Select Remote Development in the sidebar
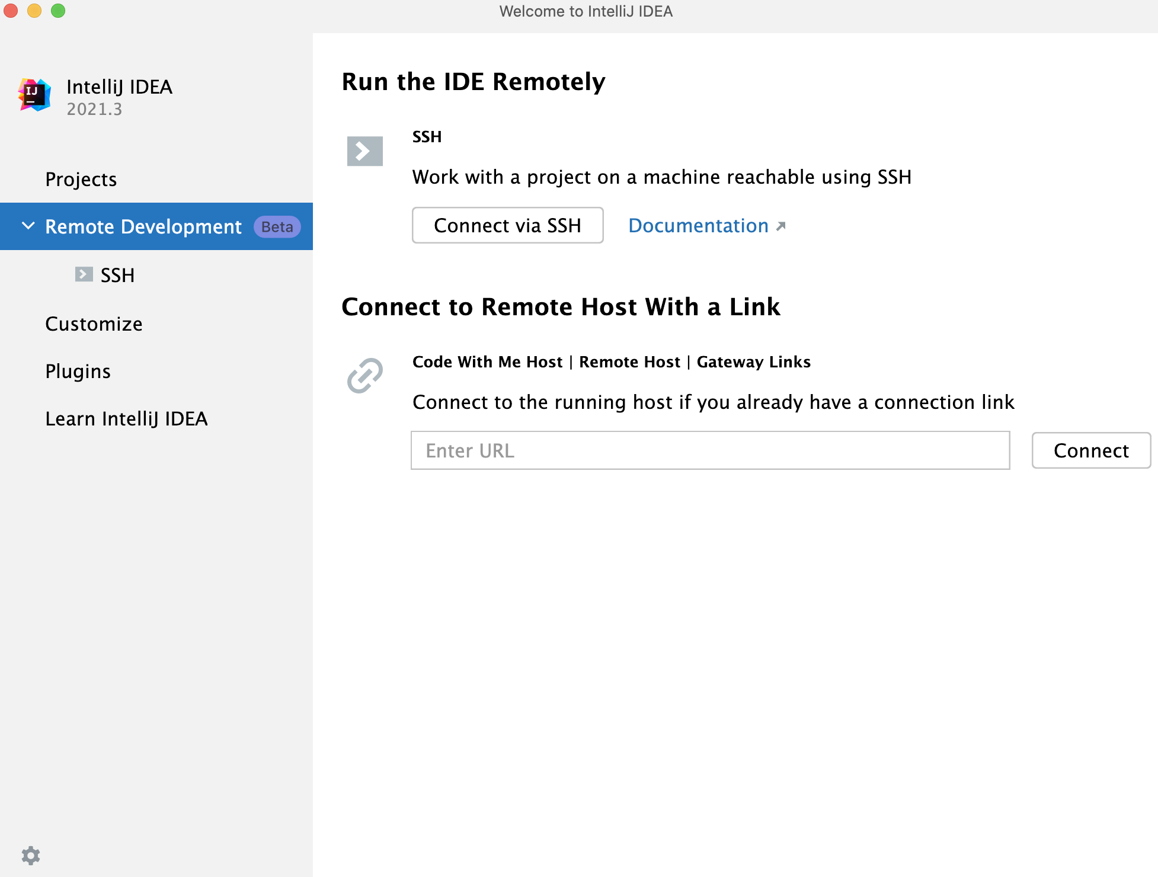 [x=143, y=226]
